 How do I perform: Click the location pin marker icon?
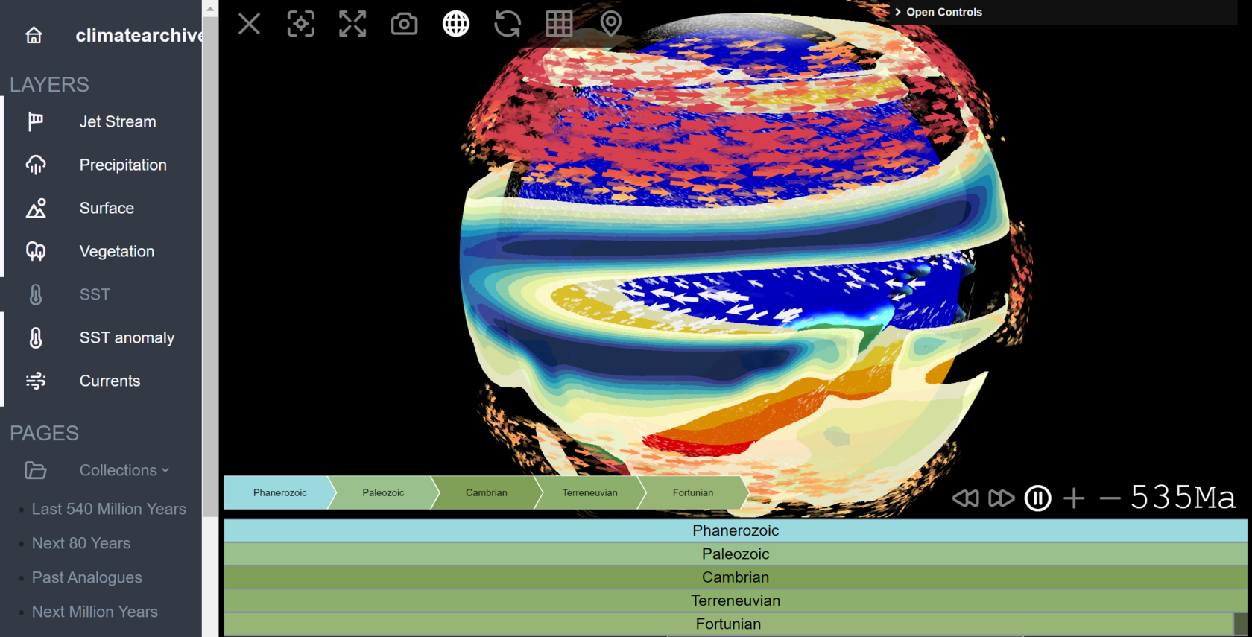610,24
